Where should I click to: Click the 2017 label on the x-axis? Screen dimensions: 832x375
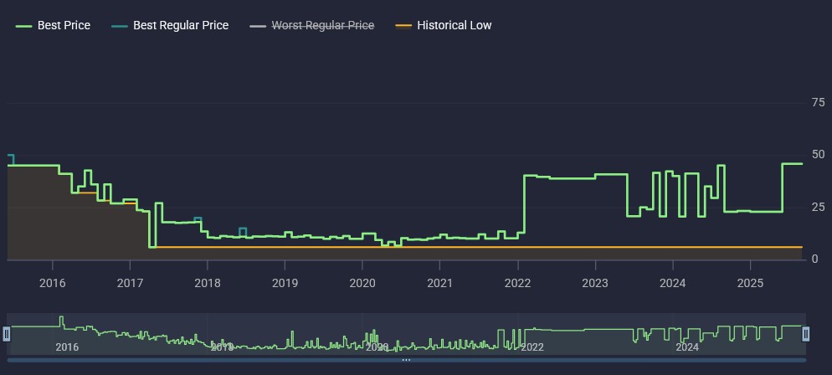[130, 283]
